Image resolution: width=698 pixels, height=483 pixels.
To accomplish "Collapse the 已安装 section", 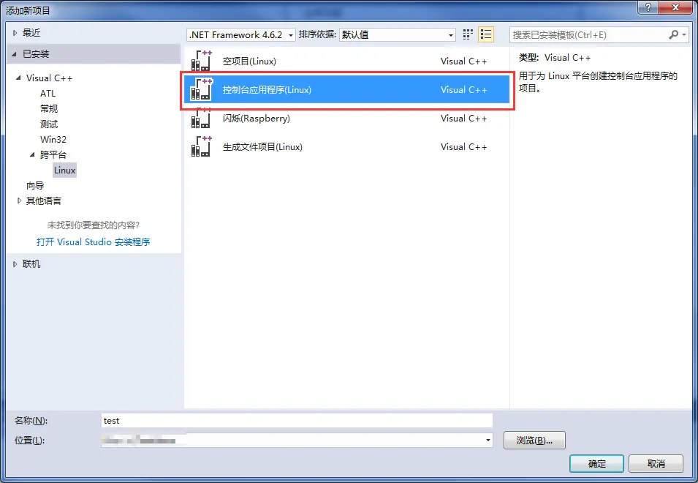I will (14, 54).
